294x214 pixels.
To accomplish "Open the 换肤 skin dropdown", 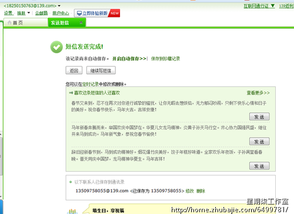I will pos(29,13).
